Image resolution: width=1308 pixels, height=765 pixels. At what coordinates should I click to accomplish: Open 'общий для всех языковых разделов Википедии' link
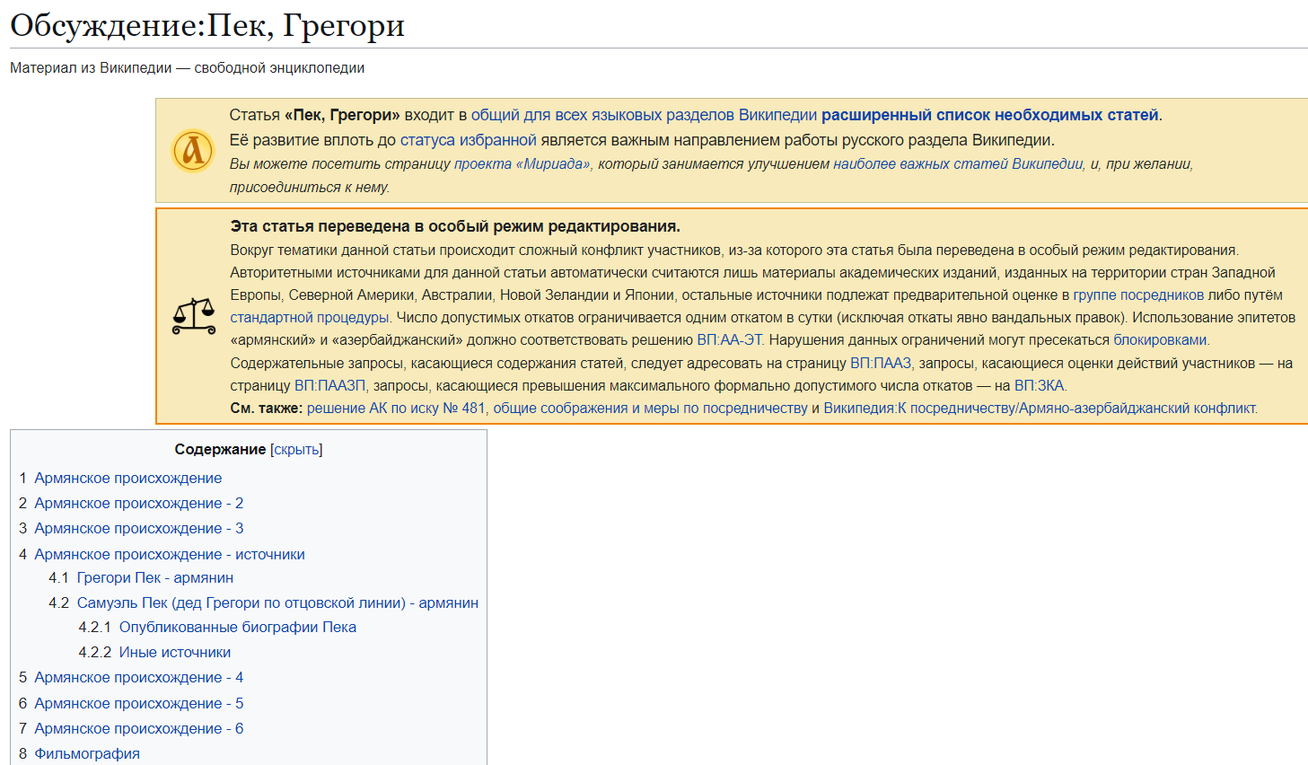tap(644, 115)
